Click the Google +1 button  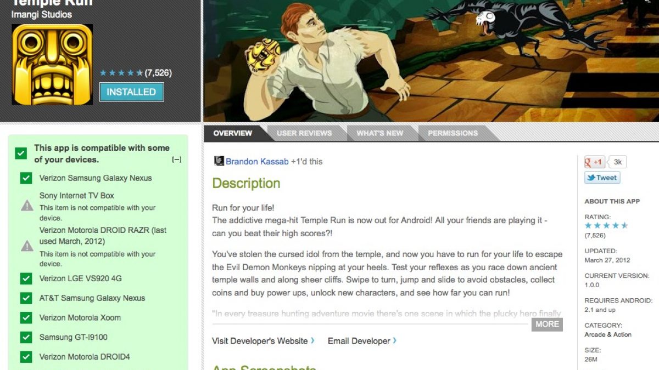click(x=595, y=162)
